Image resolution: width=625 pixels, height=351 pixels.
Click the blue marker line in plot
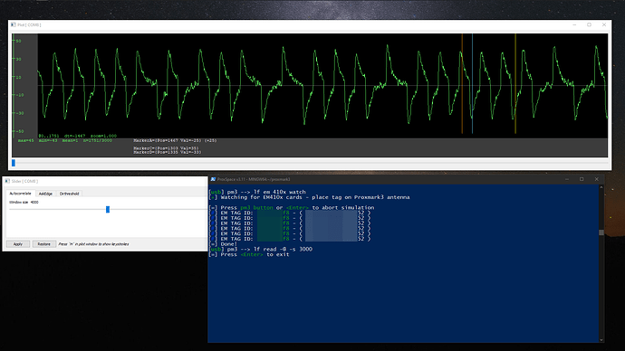click(x=472, y=83)
